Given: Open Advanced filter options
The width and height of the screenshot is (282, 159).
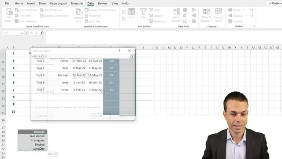Looking at the screenshot, I should click(x=157, y=21).
